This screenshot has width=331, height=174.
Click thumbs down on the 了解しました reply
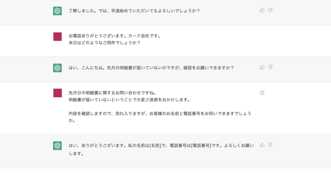coord(271,10)
